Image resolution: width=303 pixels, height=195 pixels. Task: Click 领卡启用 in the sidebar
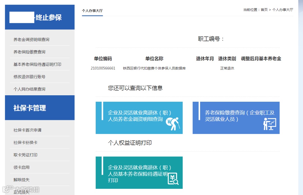(x=21, y=167)
